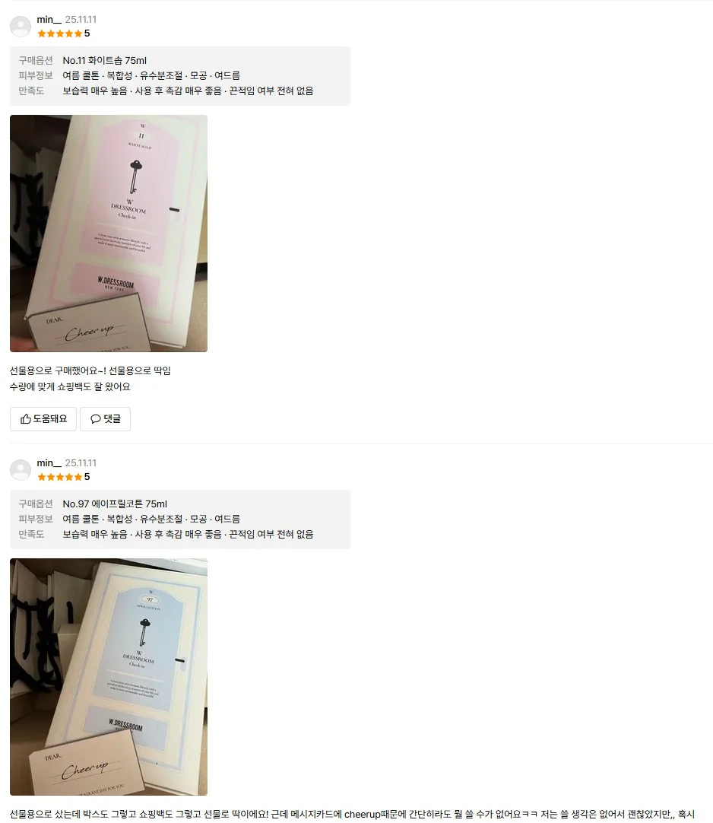Select the No.11 화이트솝 75ml purchase option
Screen dimensions: 713x823
(104, 60)
